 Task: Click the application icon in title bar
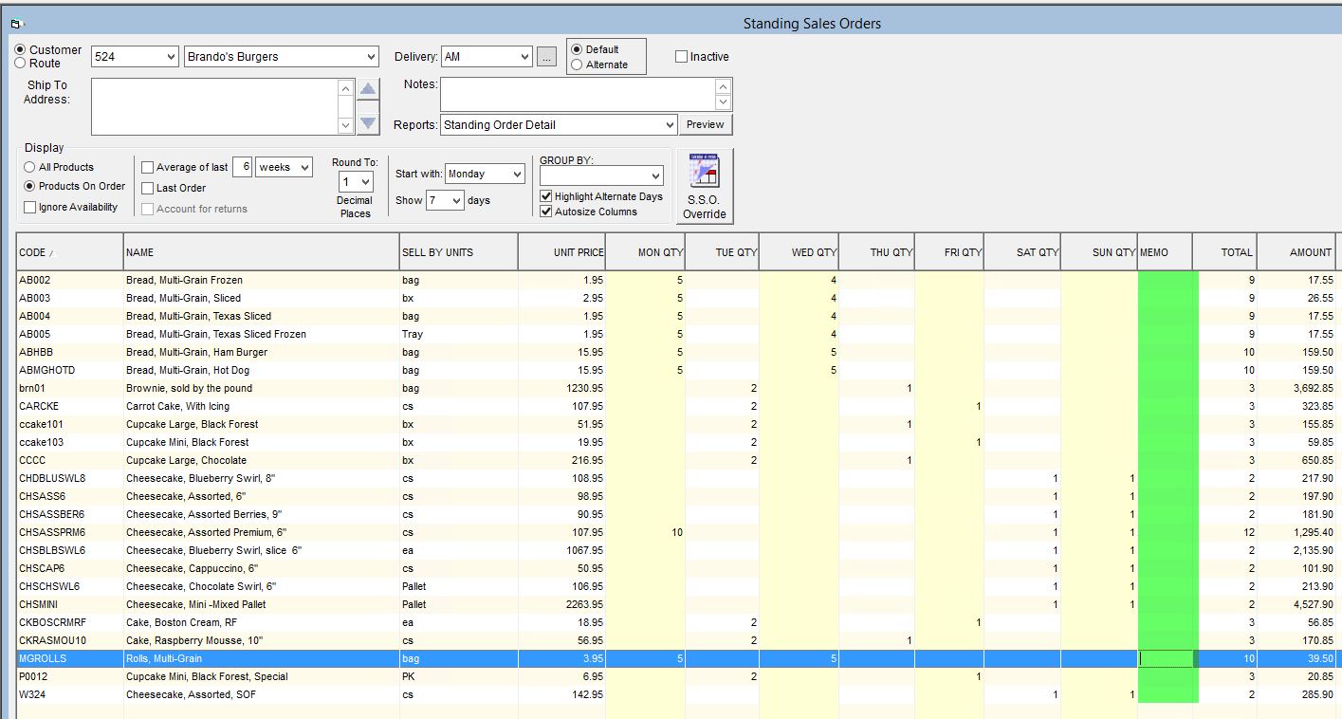tap(17, 23)
